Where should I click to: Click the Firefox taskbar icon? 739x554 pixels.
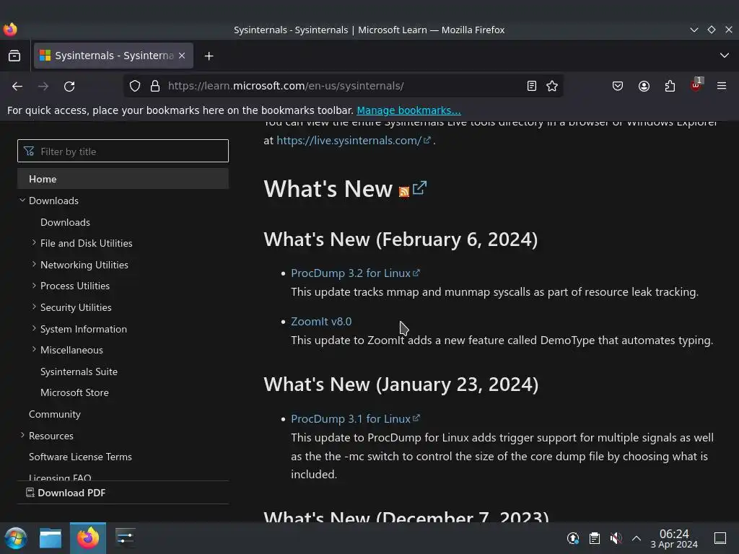click(x=87, y=538)
